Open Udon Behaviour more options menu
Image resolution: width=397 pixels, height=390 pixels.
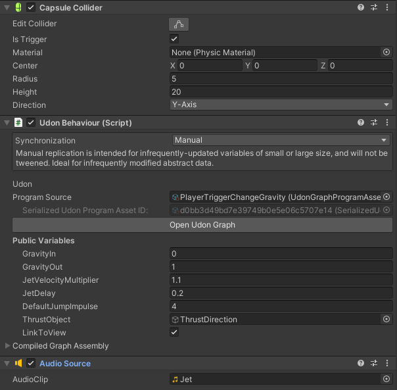tap(386, 122)
